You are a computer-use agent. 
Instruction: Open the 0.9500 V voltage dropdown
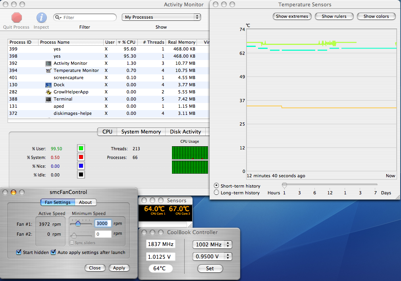212,256
